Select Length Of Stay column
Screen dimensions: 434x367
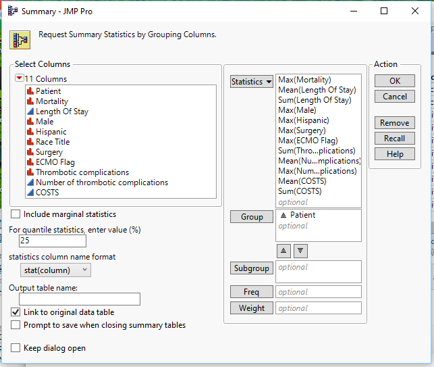62,112
